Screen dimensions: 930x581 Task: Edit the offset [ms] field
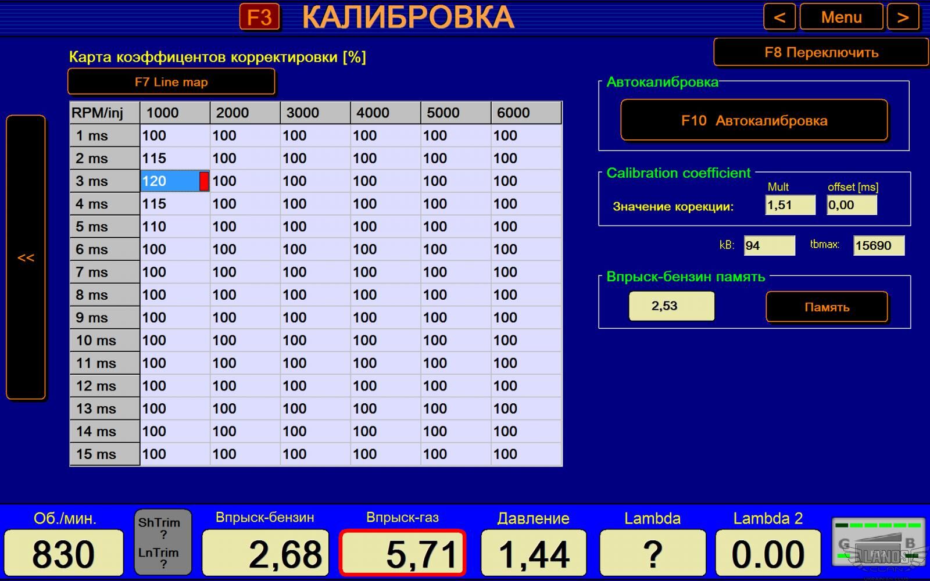pyautogui.click(x=851, y=205)
